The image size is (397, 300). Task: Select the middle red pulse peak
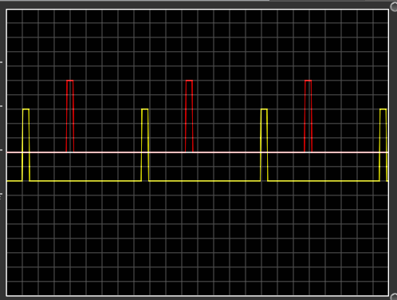tap(189, 81)
